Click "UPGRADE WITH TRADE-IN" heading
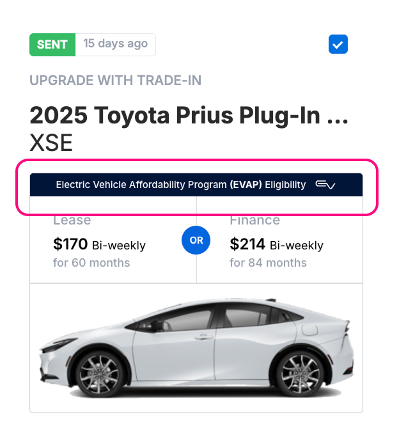 pyautogui.click(x=115, y=81)
